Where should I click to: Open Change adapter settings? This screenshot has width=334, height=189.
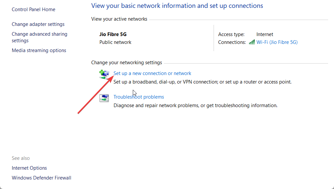(38, 24)
